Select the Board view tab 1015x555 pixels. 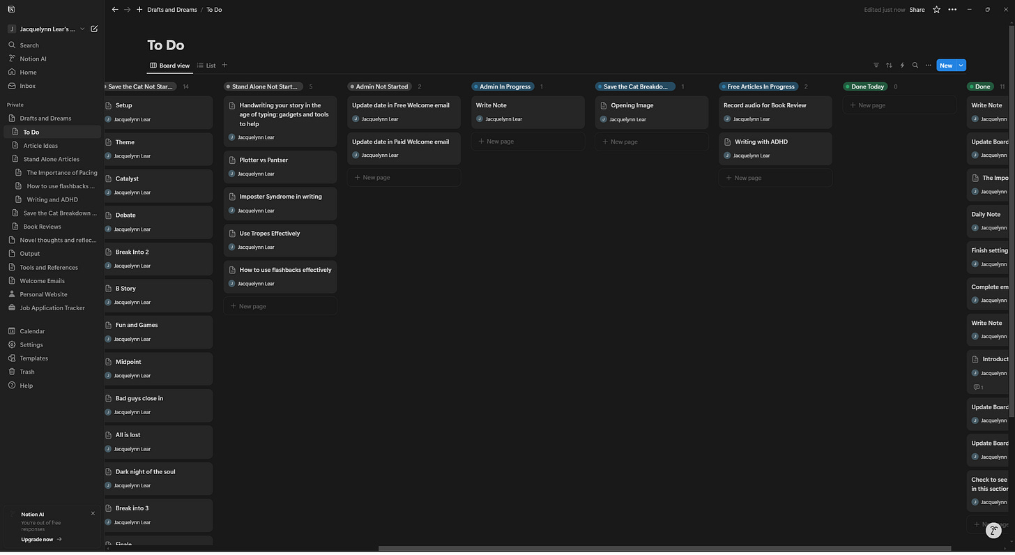[169, 66]
